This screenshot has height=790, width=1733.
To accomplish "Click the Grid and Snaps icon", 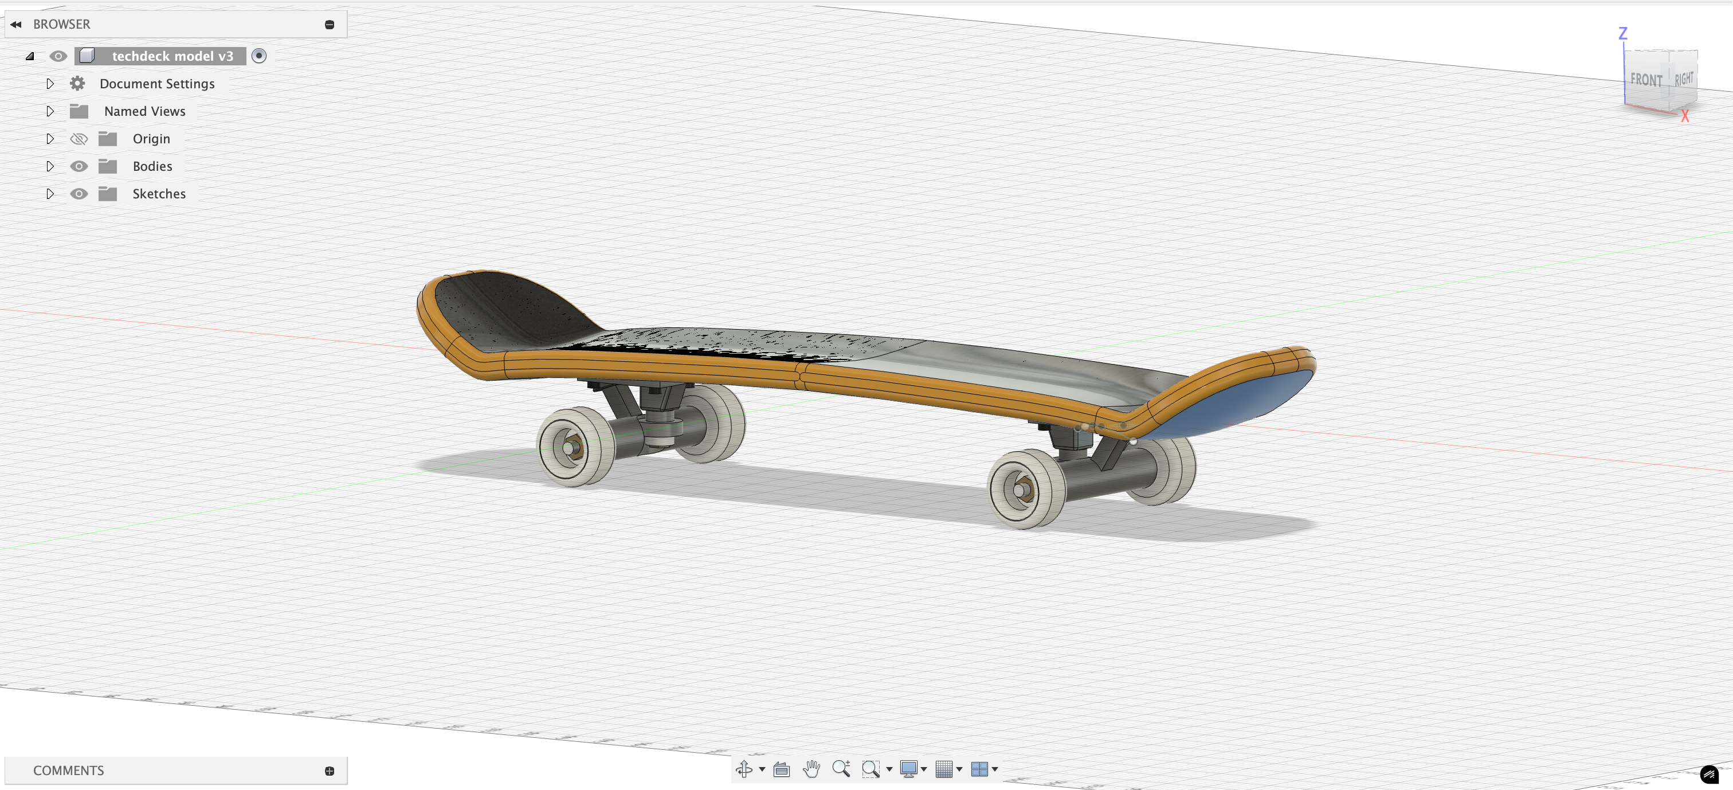I will click(x=944, y=768).
